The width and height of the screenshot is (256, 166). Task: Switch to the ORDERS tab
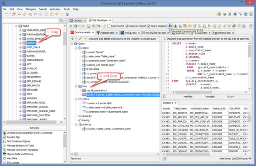(78, 21)
